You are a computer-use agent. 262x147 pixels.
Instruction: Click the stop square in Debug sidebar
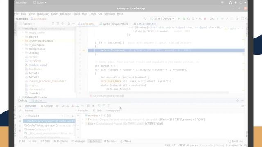(20, 131)
